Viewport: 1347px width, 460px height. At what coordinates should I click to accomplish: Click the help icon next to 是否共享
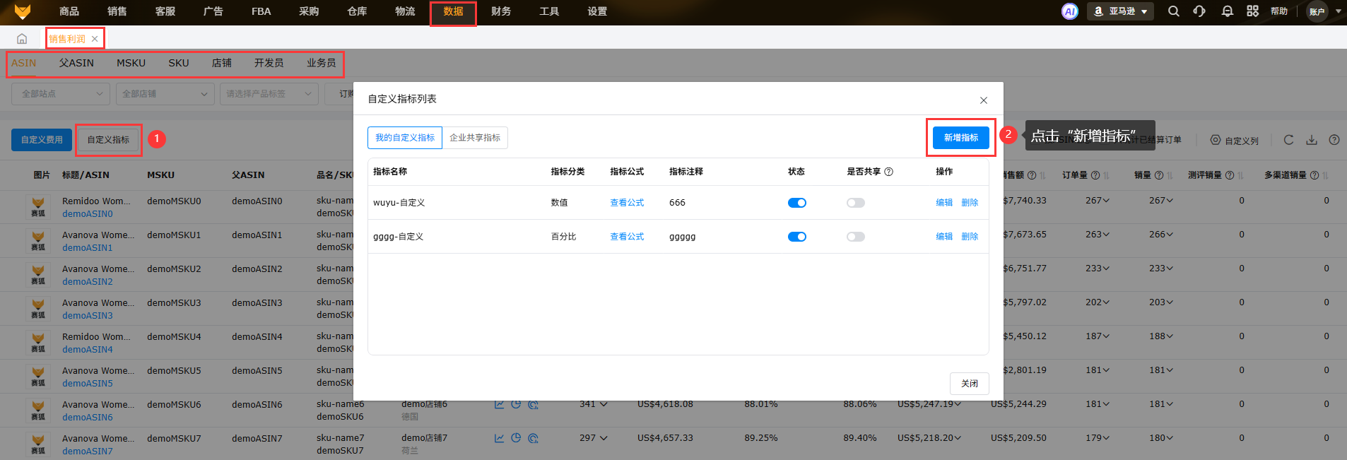tap(889, 172)
